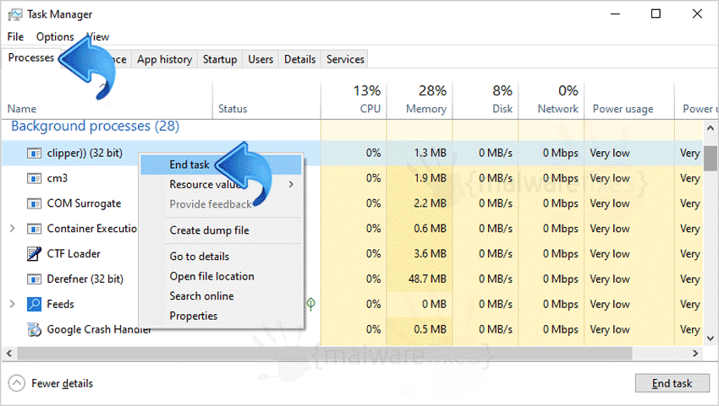Viewport: 719px width, 406px height.
Task: Click the cm3 process icon
Action: click(x=34, y=178)
